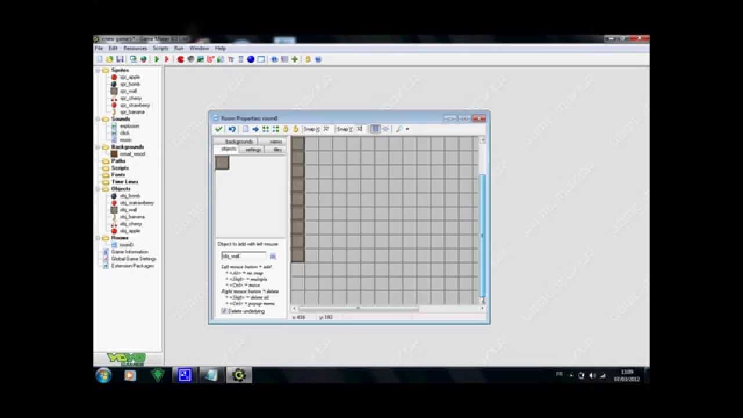Screen dimensions: 743x418
Task: Click the green plus extension packages icon
Action: 295,59
